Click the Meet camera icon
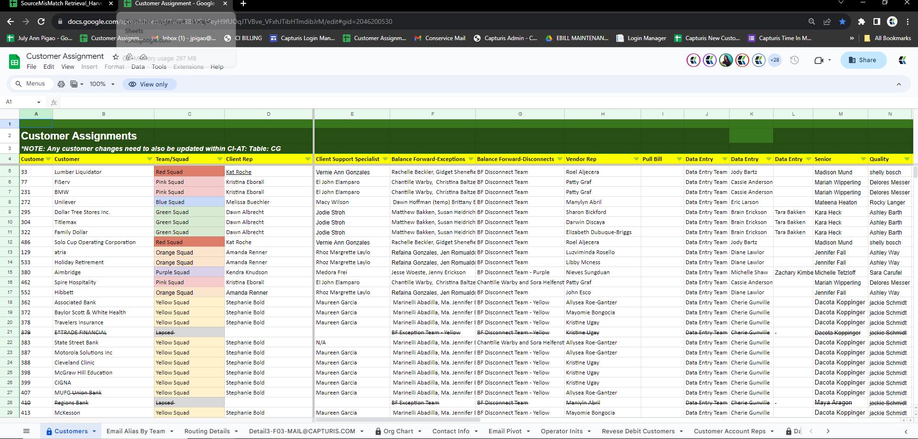 tap(819, 60)
